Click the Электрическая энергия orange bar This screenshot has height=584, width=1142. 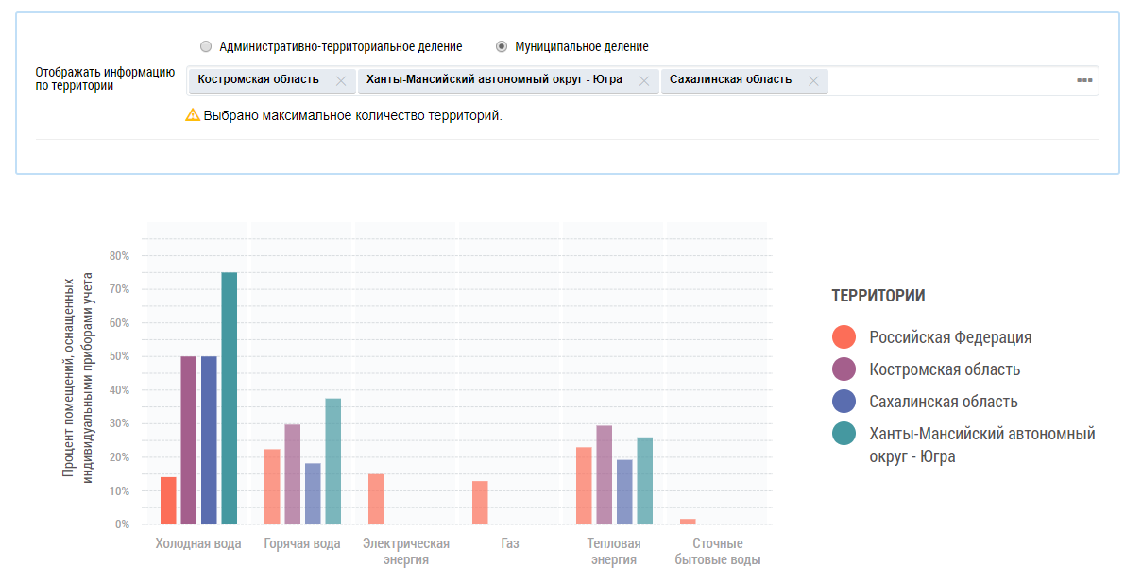point(376,499)
